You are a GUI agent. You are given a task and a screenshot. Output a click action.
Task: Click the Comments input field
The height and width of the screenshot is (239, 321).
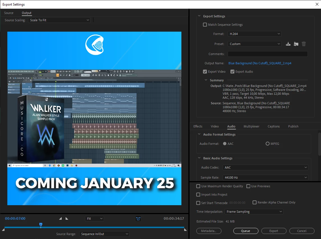click(267, 54)
